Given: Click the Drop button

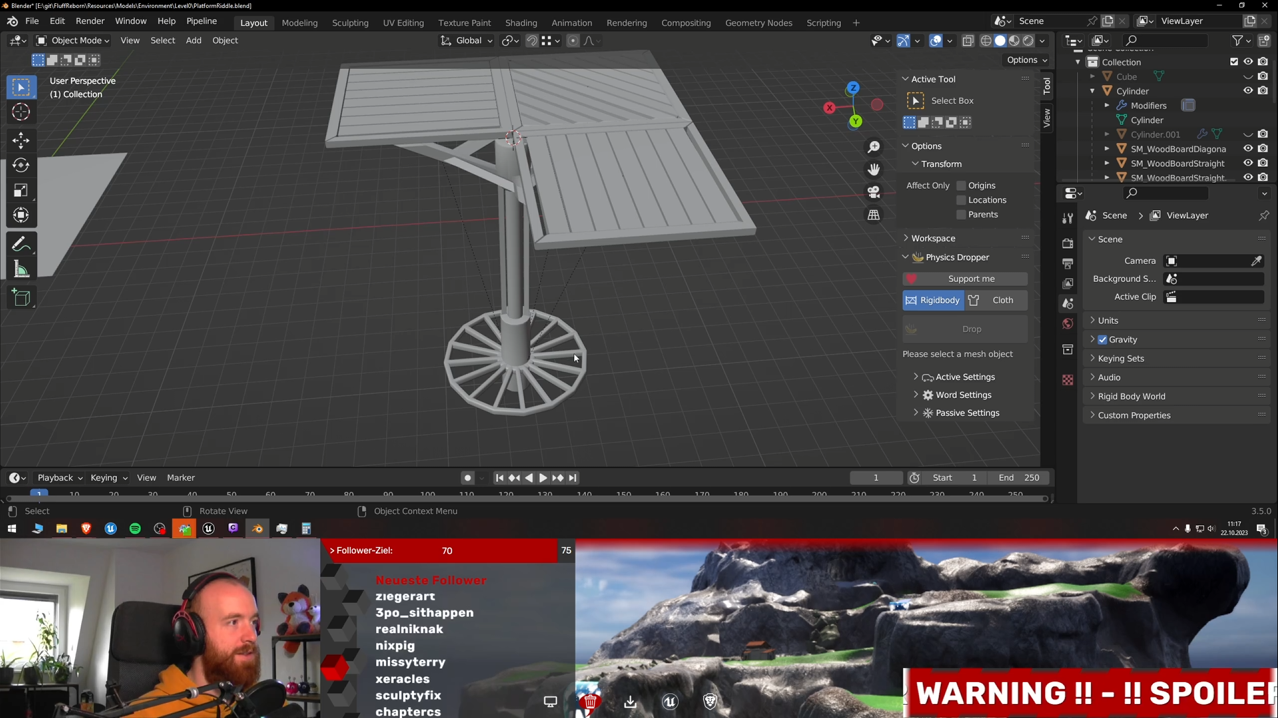Looking at the screenshot, I should (965, 329).
